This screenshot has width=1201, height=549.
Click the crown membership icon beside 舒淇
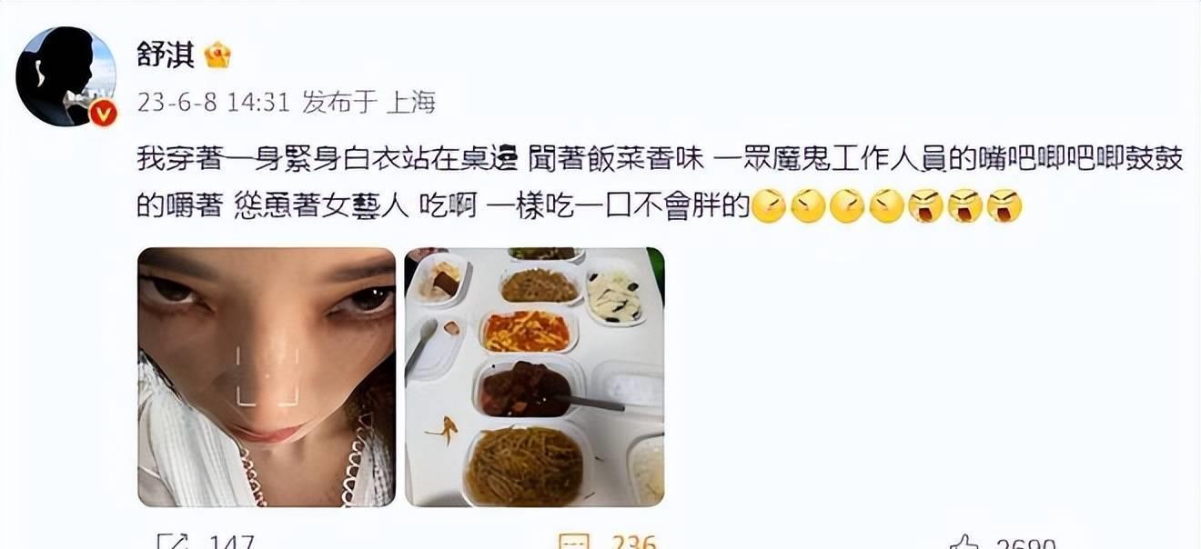coord(218,55)
